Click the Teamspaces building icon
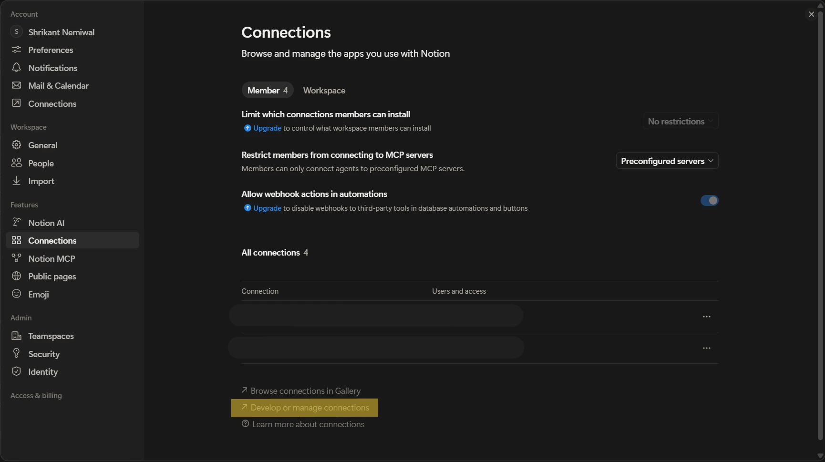Screen dimensions: 825x462 (16, 336)
